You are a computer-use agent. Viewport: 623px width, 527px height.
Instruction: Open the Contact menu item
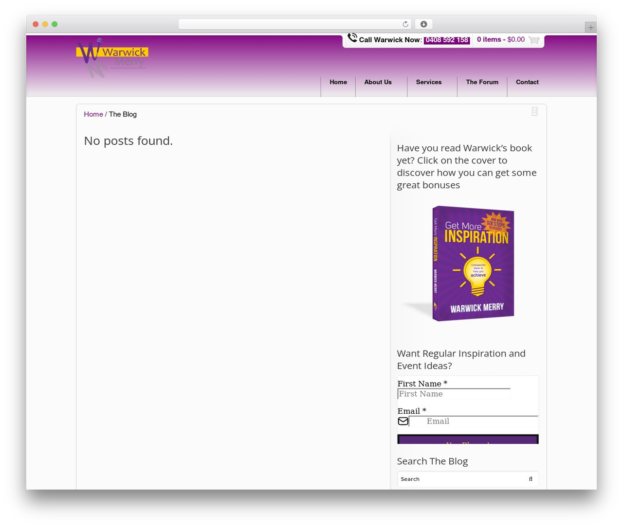pos(527,82)
